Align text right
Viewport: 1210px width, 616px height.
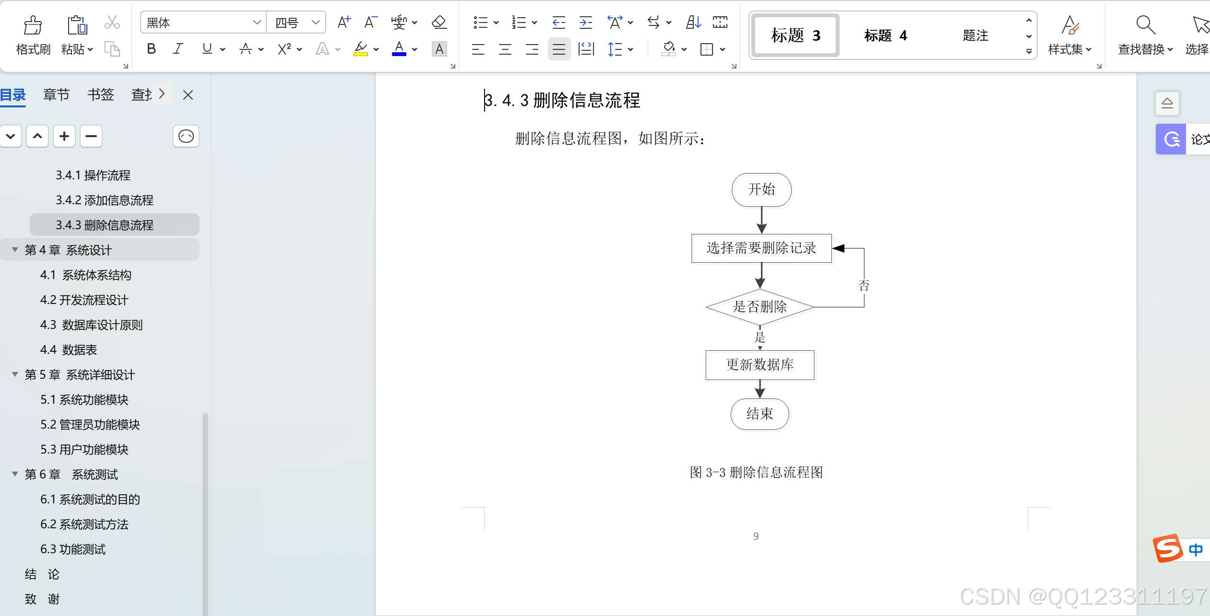[532, 49]
